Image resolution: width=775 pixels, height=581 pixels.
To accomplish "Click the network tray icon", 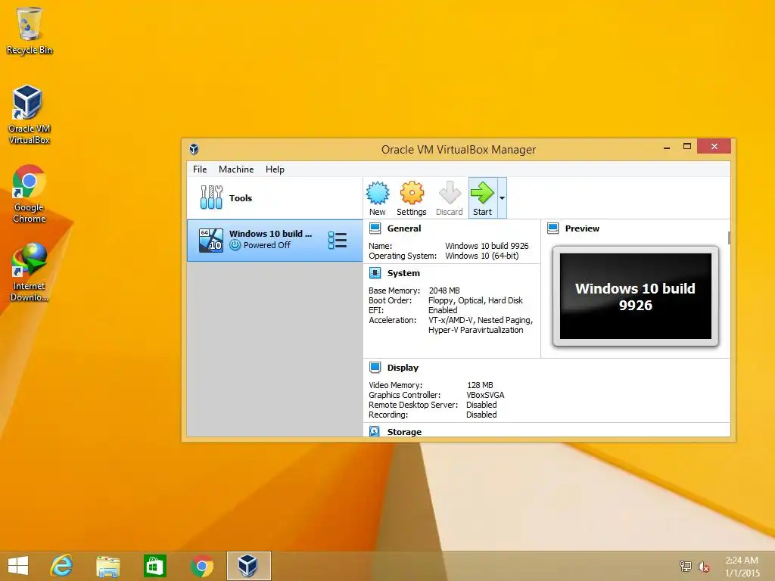I will [685, 566].
